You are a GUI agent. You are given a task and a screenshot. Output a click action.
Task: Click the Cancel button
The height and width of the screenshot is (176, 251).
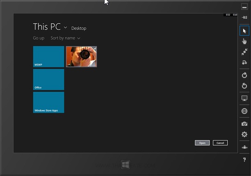coord(220,143)
